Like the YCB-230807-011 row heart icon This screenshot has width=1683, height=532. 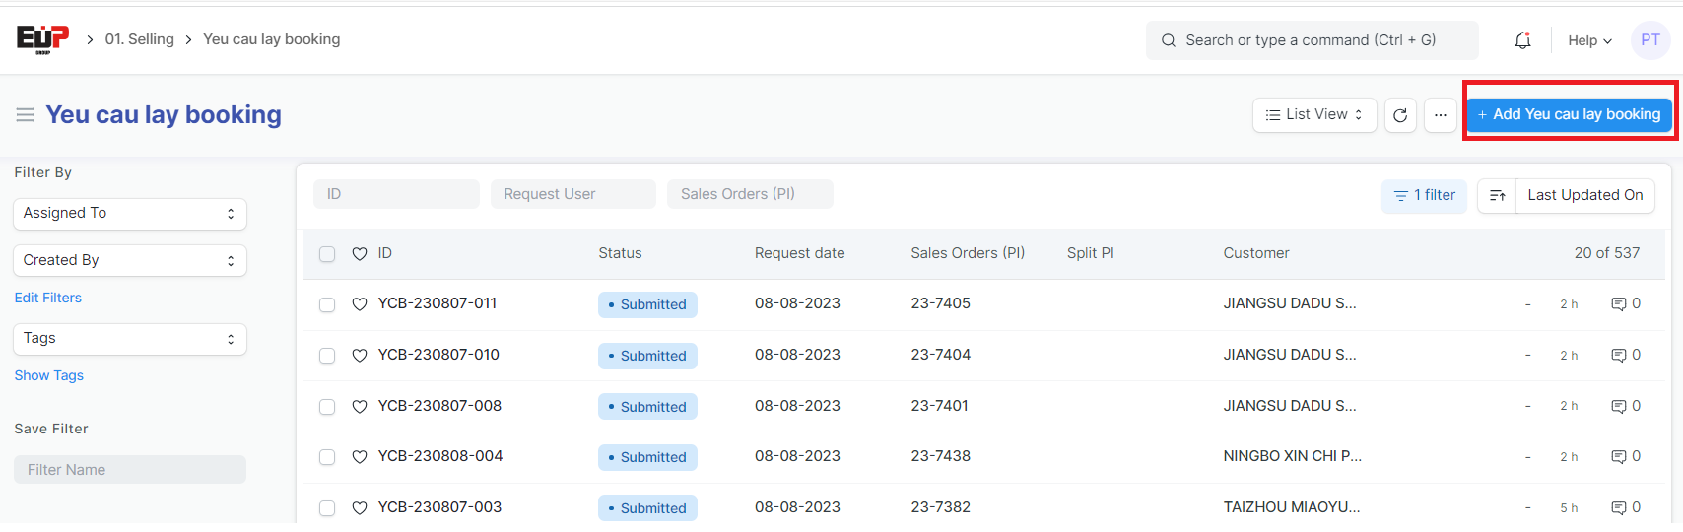(x=360, y=304)
